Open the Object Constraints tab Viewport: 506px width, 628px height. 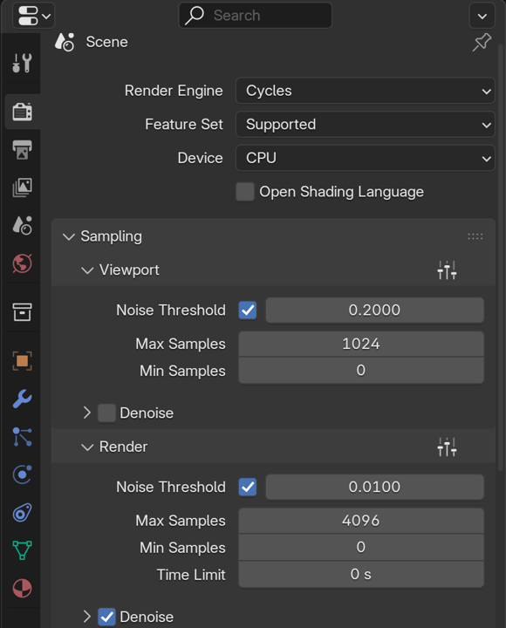(x=23, y=513)
